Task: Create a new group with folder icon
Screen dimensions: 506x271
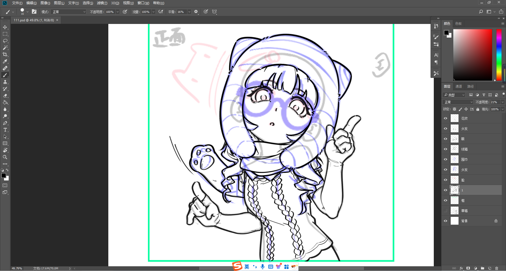Action: (483, 268)
